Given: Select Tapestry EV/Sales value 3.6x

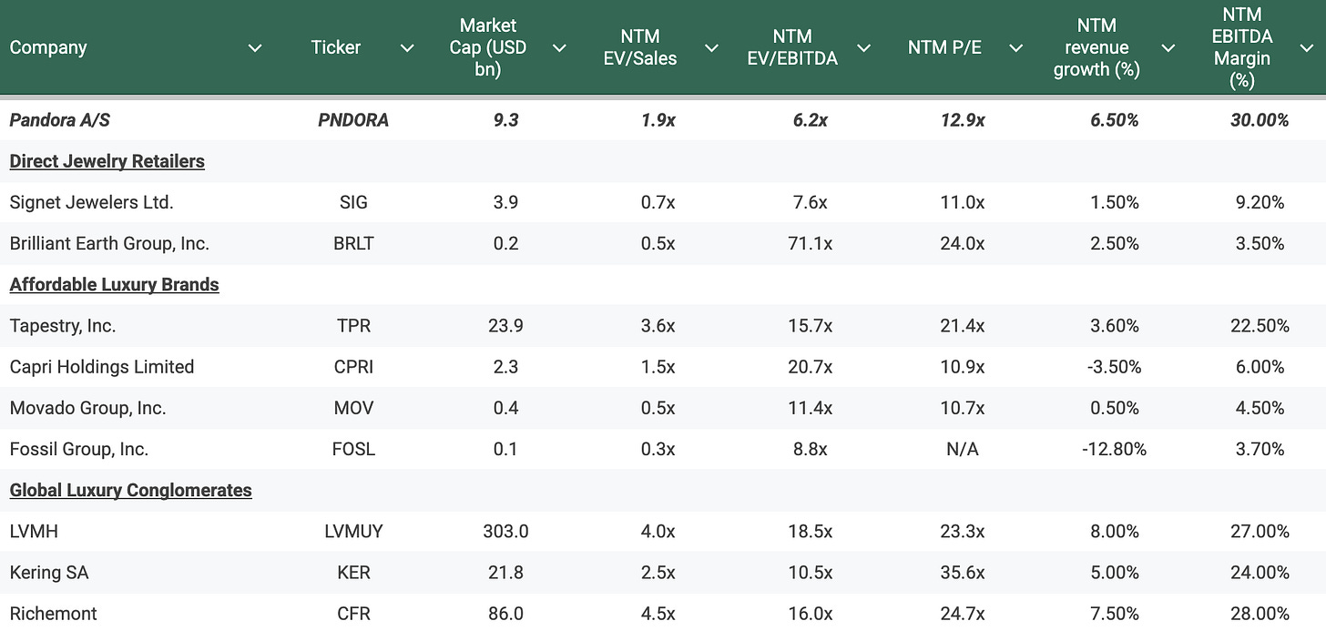Looking at the screenshot, I should click(x=658, y=326).
